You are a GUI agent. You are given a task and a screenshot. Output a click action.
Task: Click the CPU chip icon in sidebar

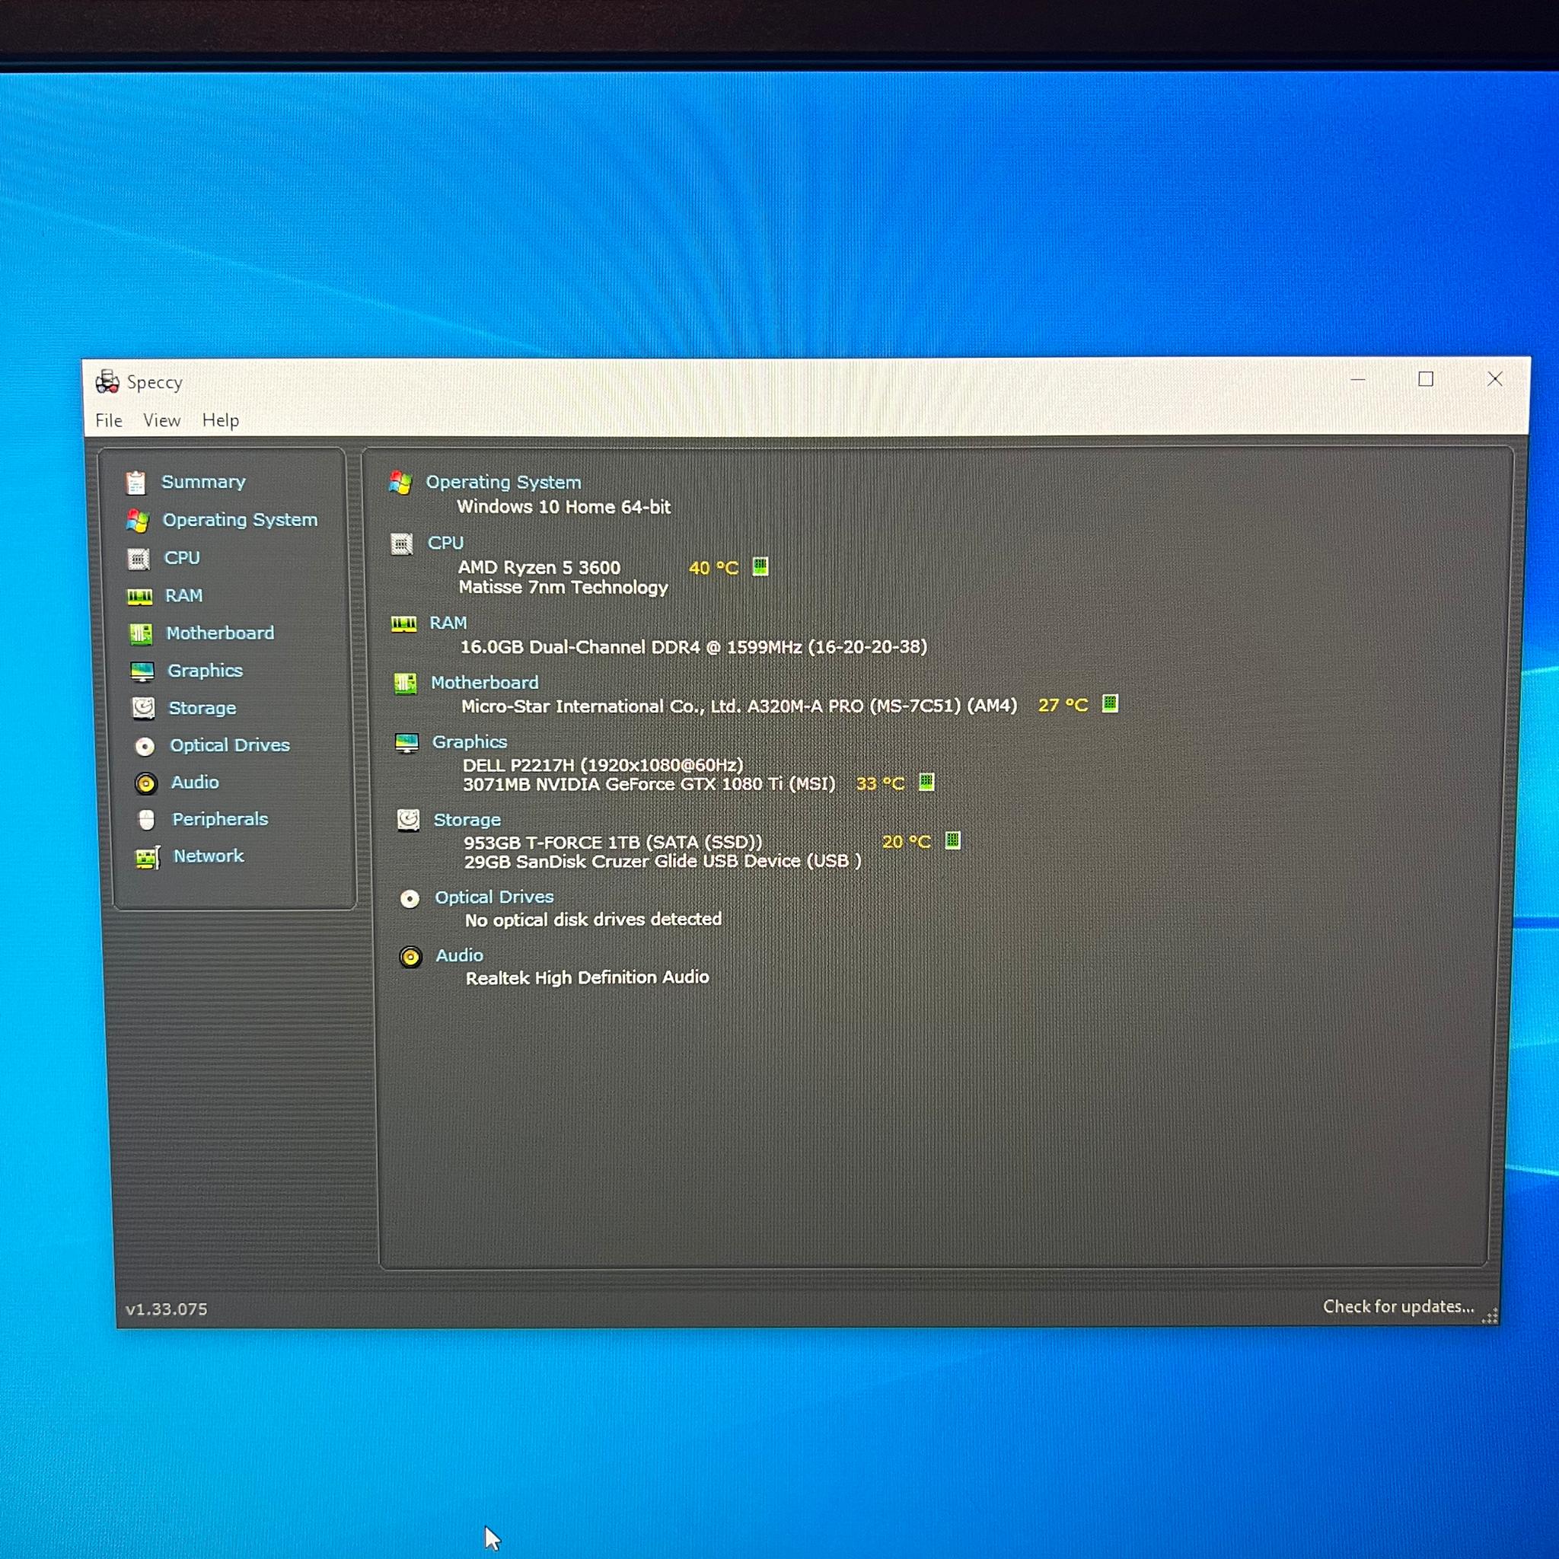139,559
